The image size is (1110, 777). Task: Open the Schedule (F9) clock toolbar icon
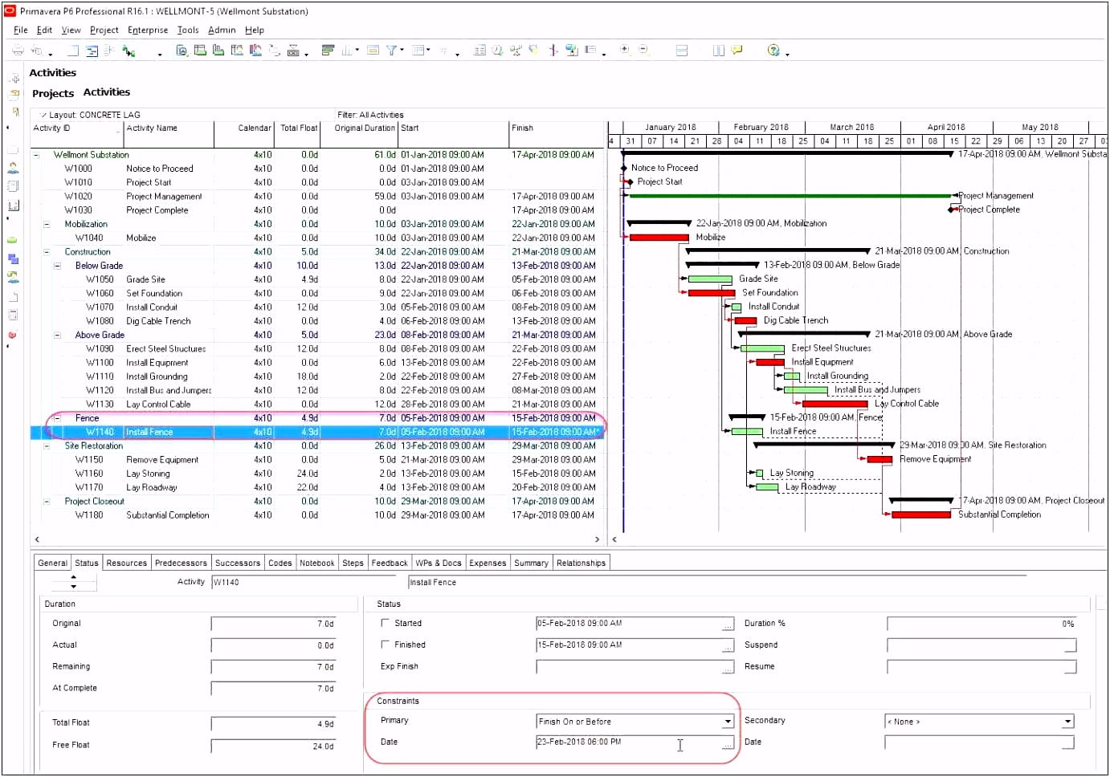496,50
